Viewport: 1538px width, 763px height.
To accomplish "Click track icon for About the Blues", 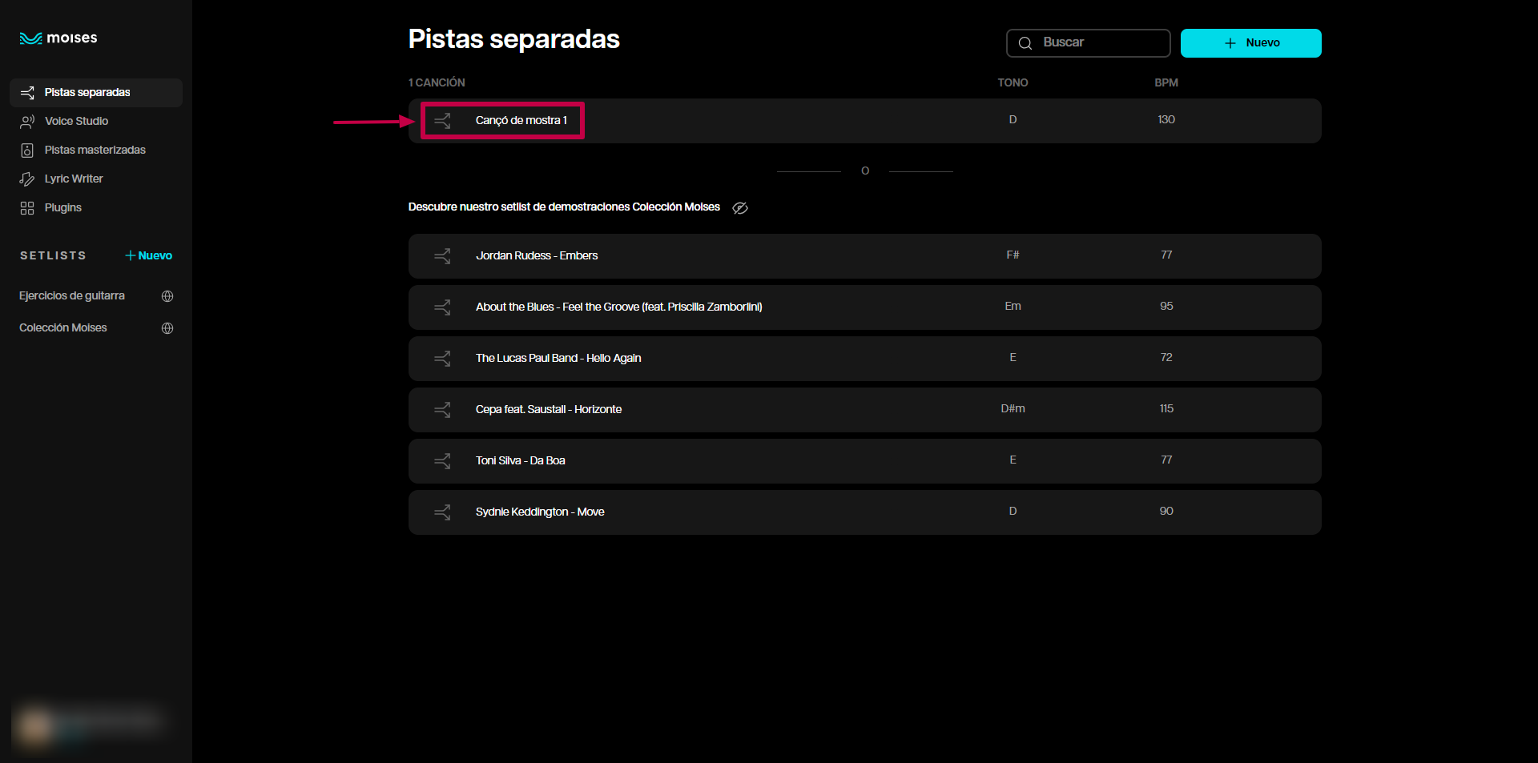I will tap(442, 307).
